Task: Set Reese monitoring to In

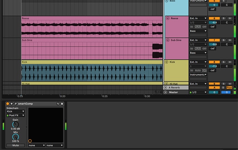Action: coord(191,27)
